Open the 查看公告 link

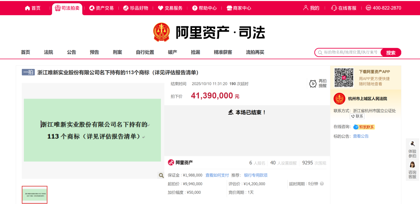(361, 136)
